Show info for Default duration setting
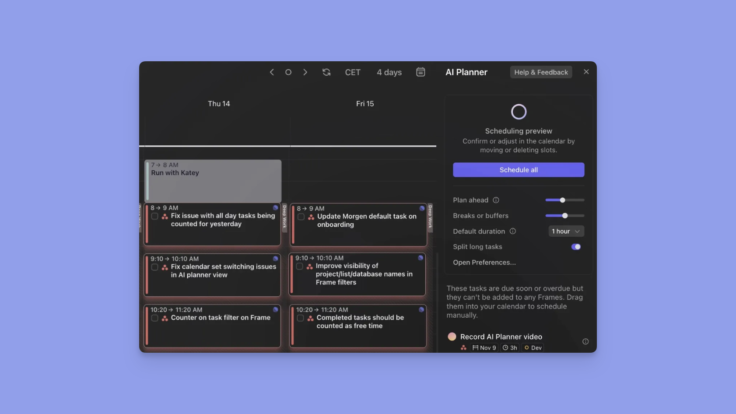 (513, 231)
